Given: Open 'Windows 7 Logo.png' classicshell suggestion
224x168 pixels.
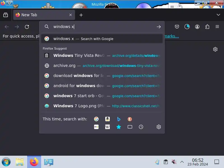Looking at the screenshot, I should pos(102,106).
